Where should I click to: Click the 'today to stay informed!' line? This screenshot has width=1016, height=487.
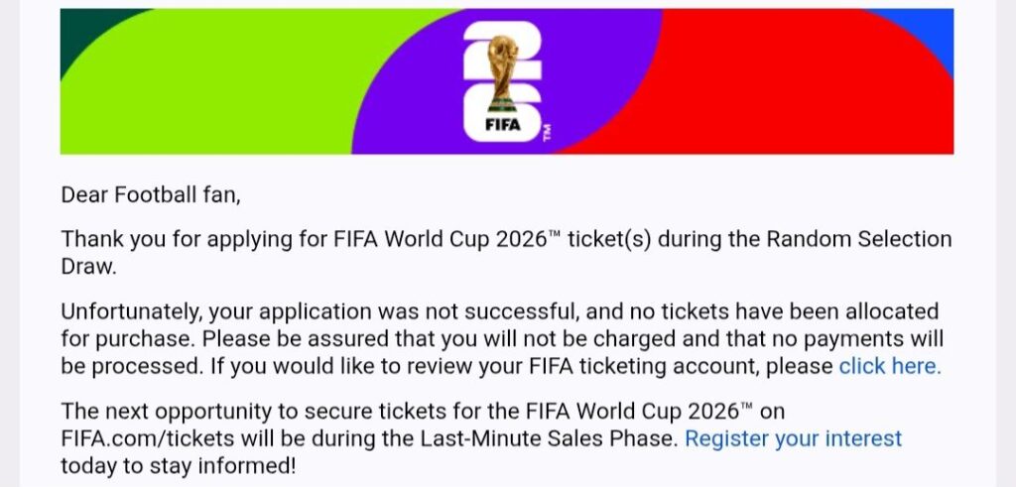point(179,465)
